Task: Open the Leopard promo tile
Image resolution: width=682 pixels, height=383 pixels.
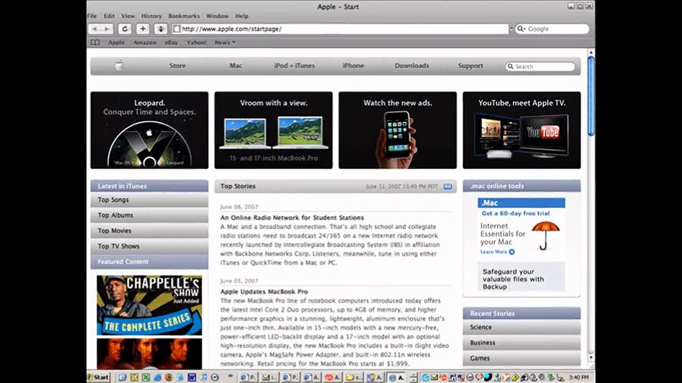Action: (x=149, y=130)
